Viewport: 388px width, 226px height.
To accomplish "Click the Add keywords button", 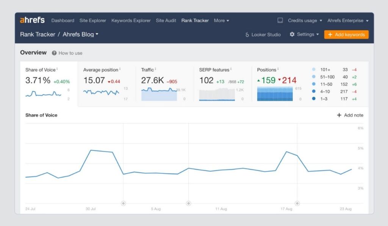I will (346, 34).
